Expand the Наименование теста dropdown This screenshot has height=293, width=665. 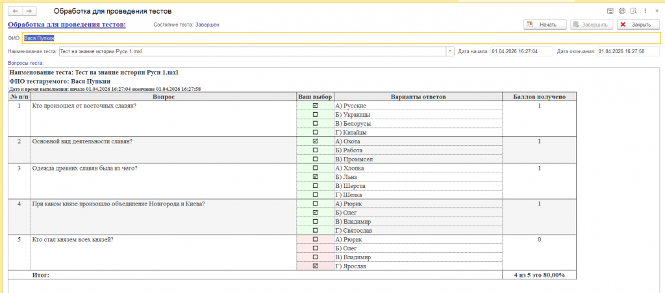pos(449,51)
